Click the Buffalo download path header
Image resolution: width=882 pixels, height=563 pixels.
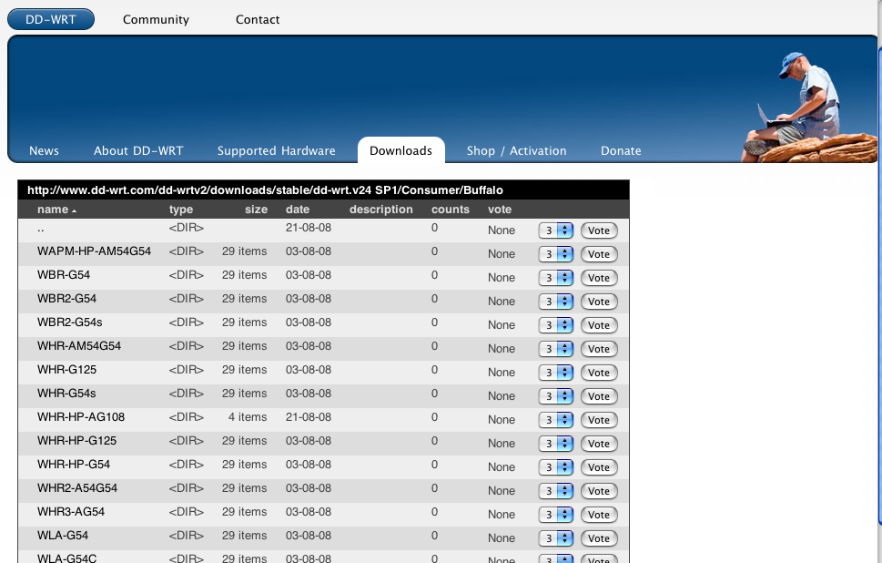coord(265,190)
